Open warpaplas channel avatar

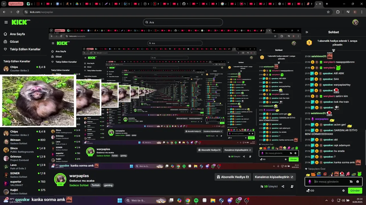point(60,179)
